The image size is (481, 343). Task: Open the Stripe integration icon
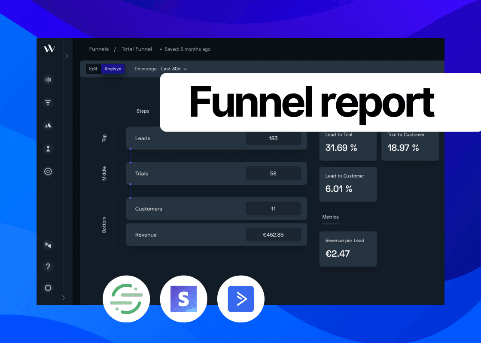click(183, 299)
